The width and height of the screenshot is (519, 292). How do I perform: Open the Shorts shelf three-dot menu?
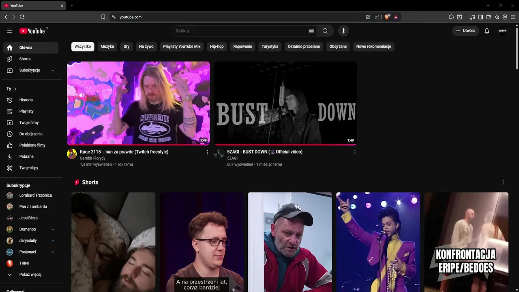(x=503, y=182)
